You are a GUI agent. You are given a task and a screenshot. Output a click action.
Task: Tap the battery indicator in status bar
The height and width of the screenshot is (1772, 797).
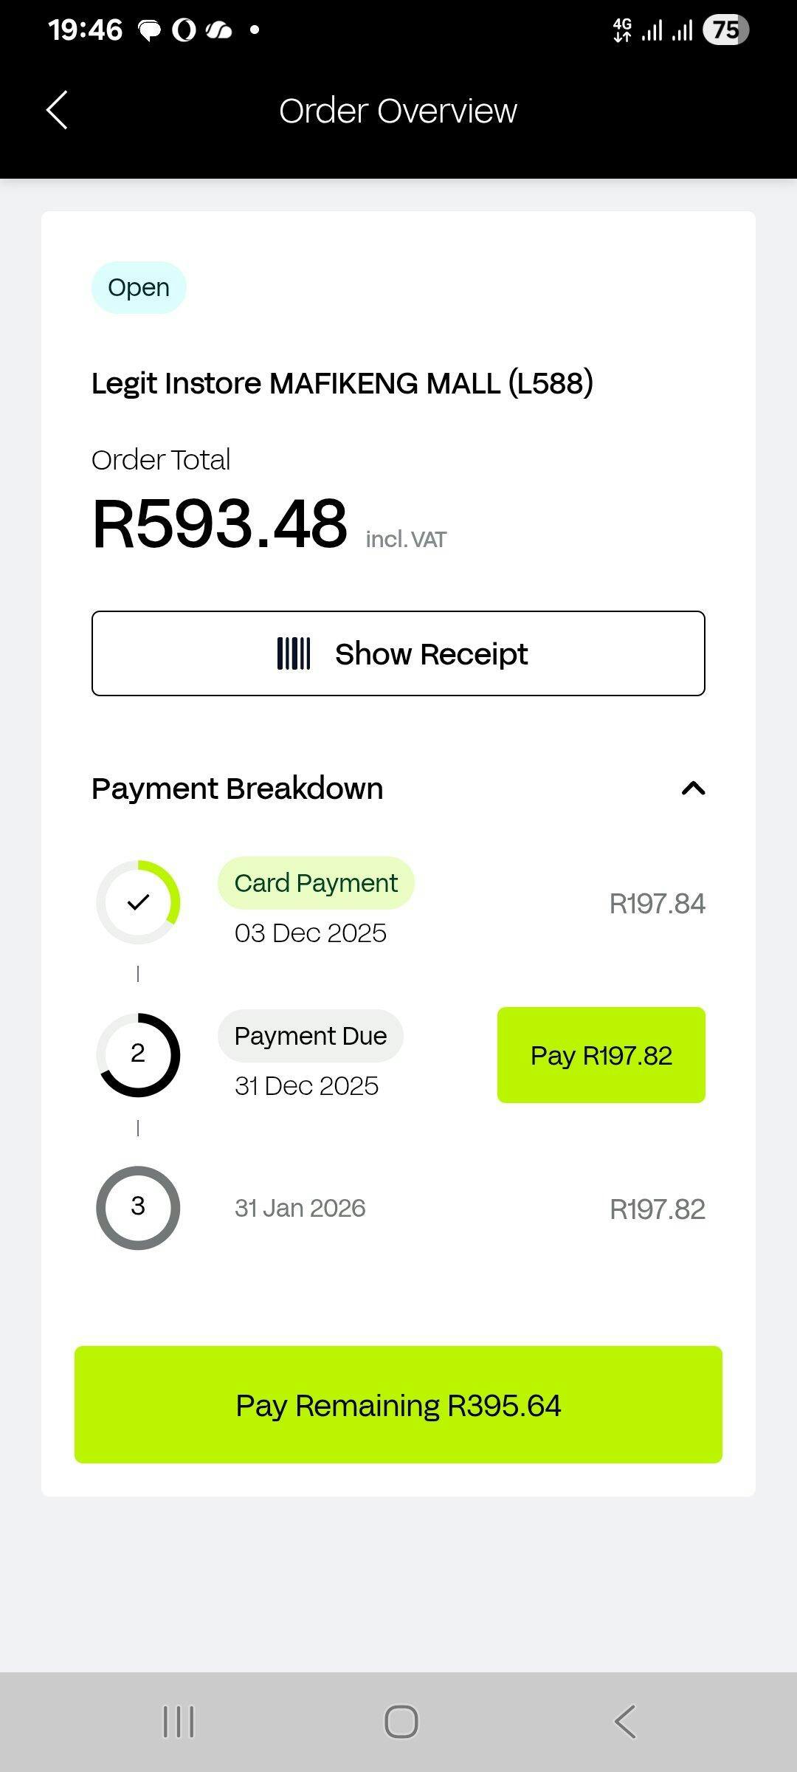(725, 30)
